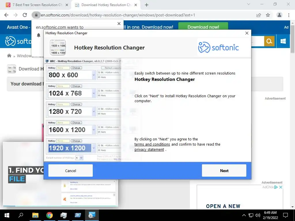Open Windows taskbar search
The image size is (295, 221).
tap(21, 215)
